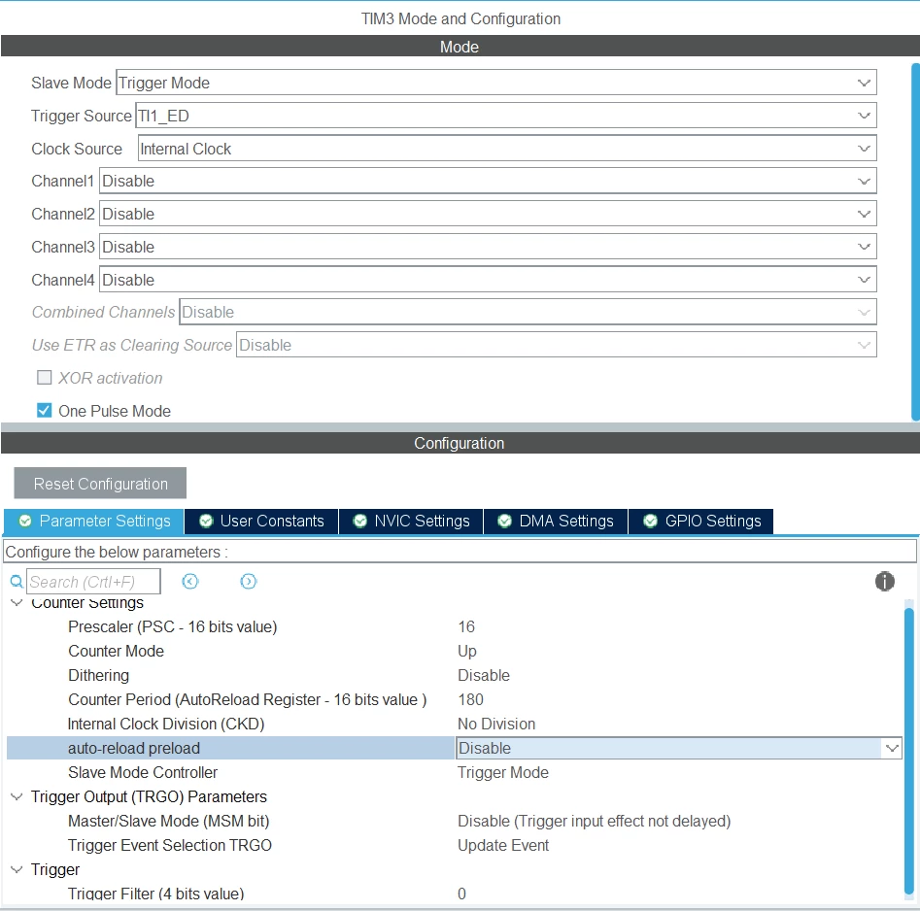
Task: Click the Trigger Filter value 0
Action: [461, 894]
